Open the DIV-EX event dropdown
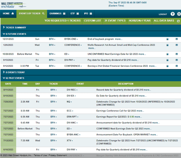 coord(71,96)
